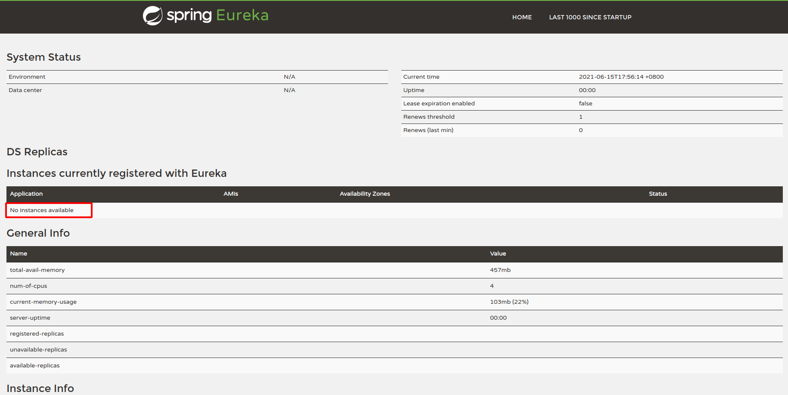The width and height of the screenshot is (788, 395).
Task: Select the Instance Info heading
Action: pyautogui.click(x=40, y=389)
